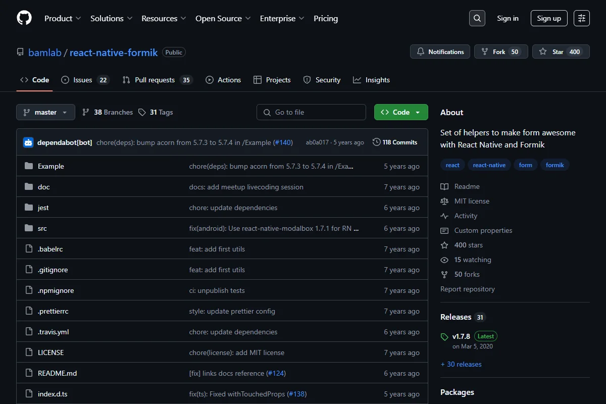Screen dimensions: 606x404
Task: Toggle Notifications for this repository
Action: pyautogui.click(x=440, y=52)
